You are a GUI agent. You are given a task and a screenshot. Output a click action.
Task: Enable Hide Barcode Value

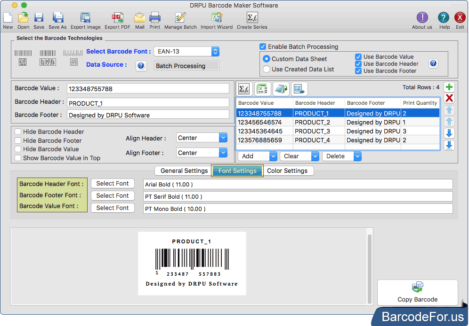click(x=18, y=149)
